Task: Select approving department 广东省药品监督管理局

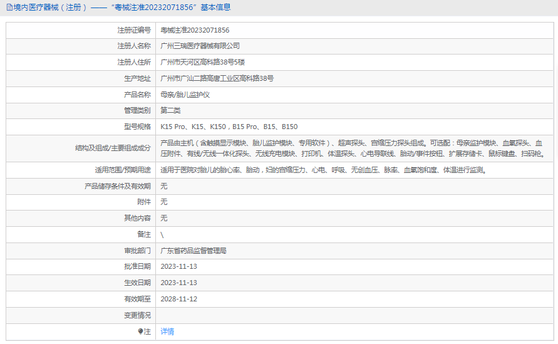Action: point(194,251)
